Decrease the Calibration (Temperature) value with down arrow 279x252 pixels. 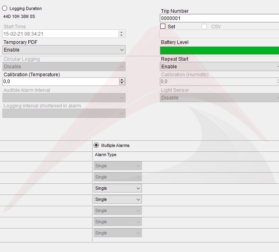point(122,83)
